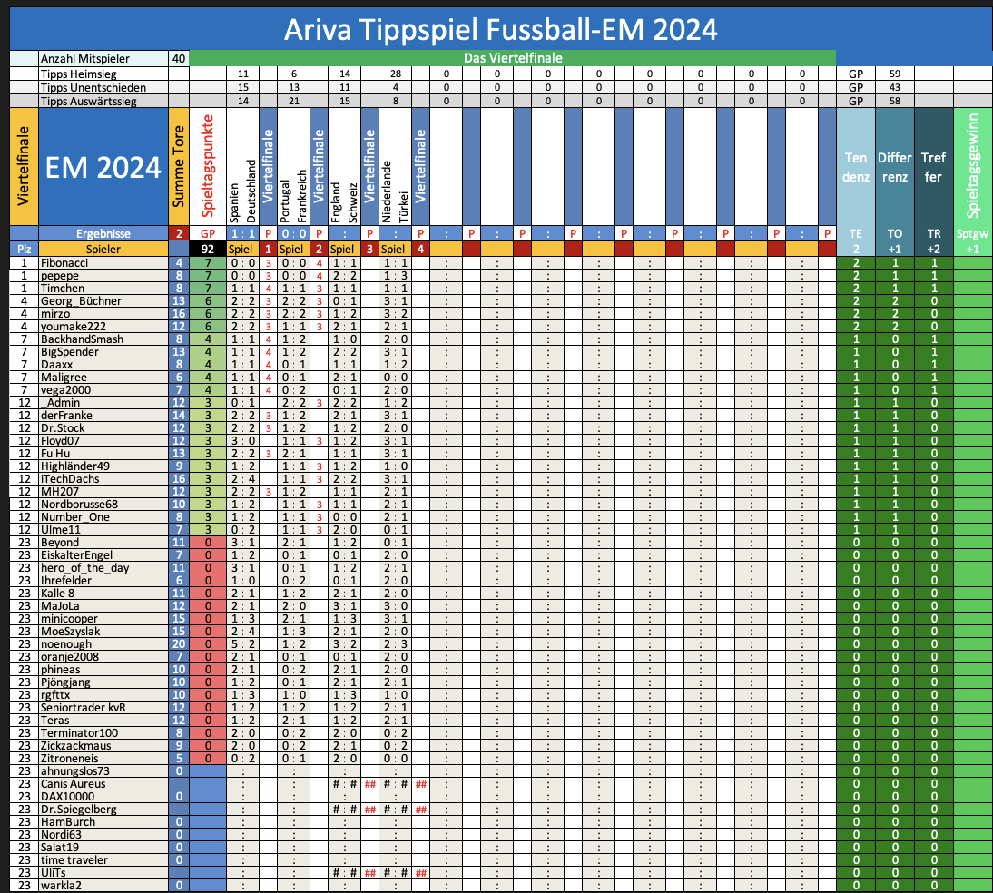Screen dimensions: 993x893
Task: Select the Tendenz column header
Action: tap(855, 167)
